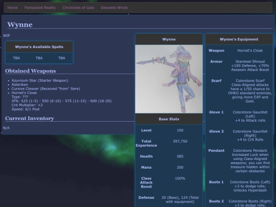Click the Armor equipment label
The height and width of the screenshot is (207, 276).
click(216, 62)
